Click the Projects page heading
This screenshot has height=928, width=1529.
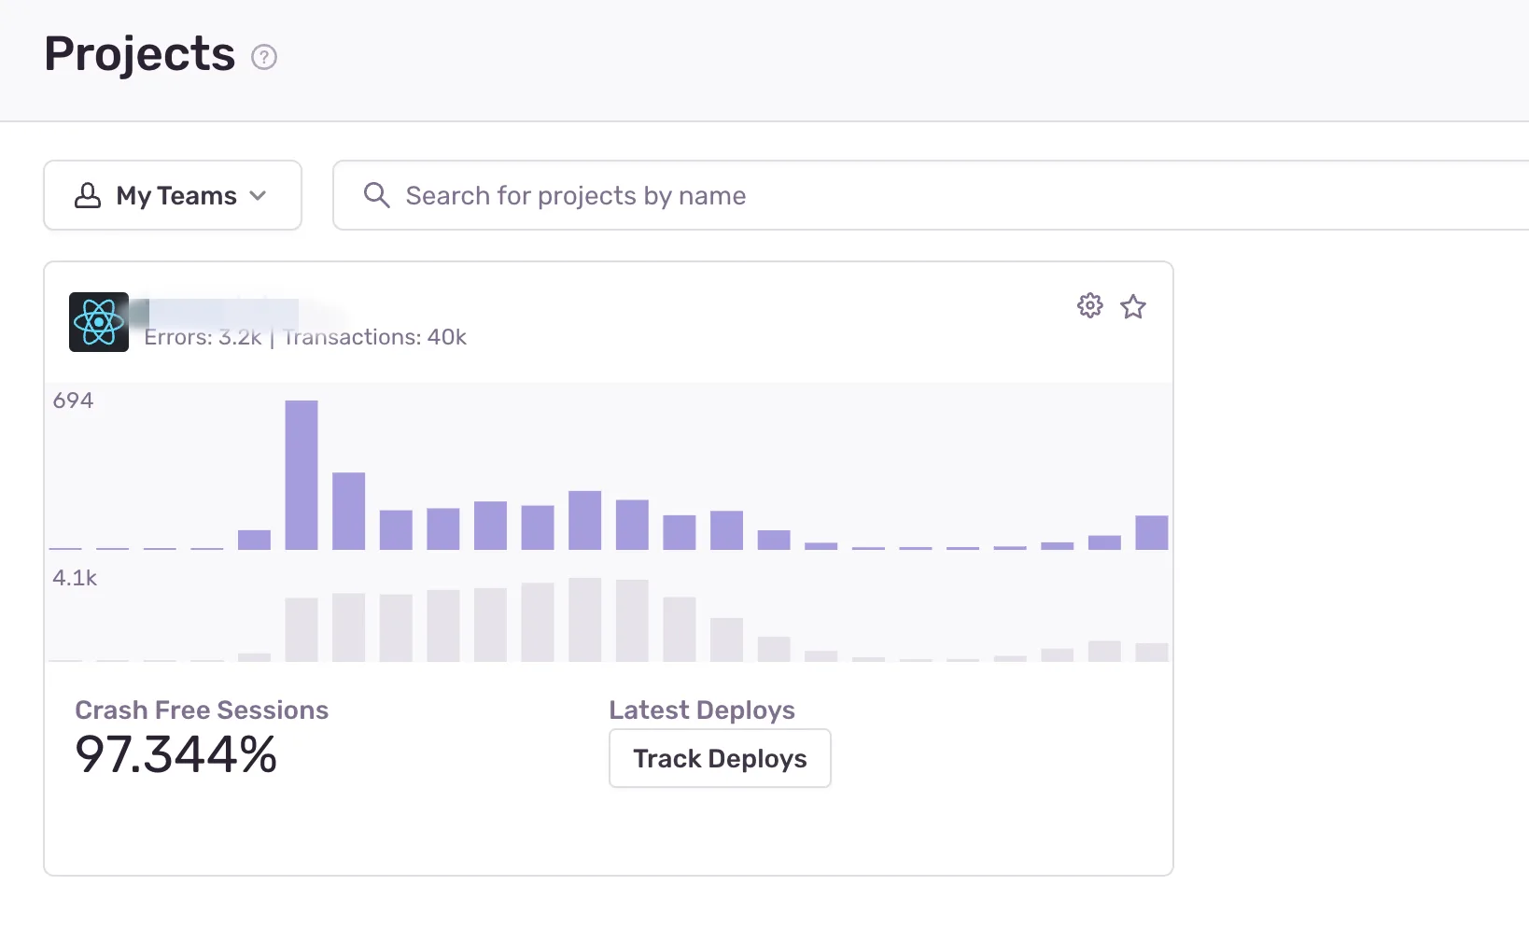coord(140,53)
